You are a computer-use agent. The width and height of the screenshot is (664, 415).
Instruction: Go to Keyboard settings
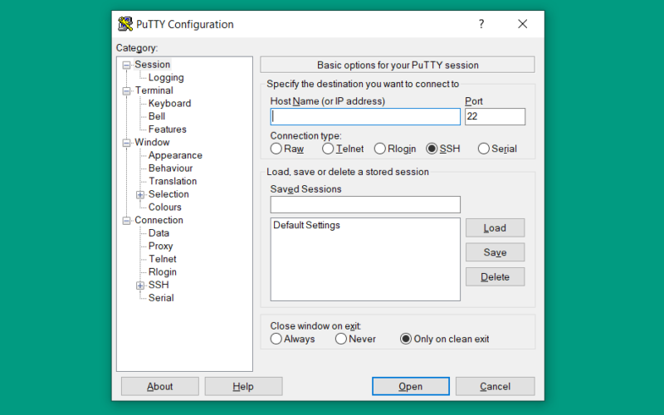[x=169, y=103]
